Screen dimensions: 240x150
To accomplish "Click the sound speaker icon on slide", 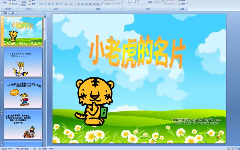I will (x=219, y=136).
